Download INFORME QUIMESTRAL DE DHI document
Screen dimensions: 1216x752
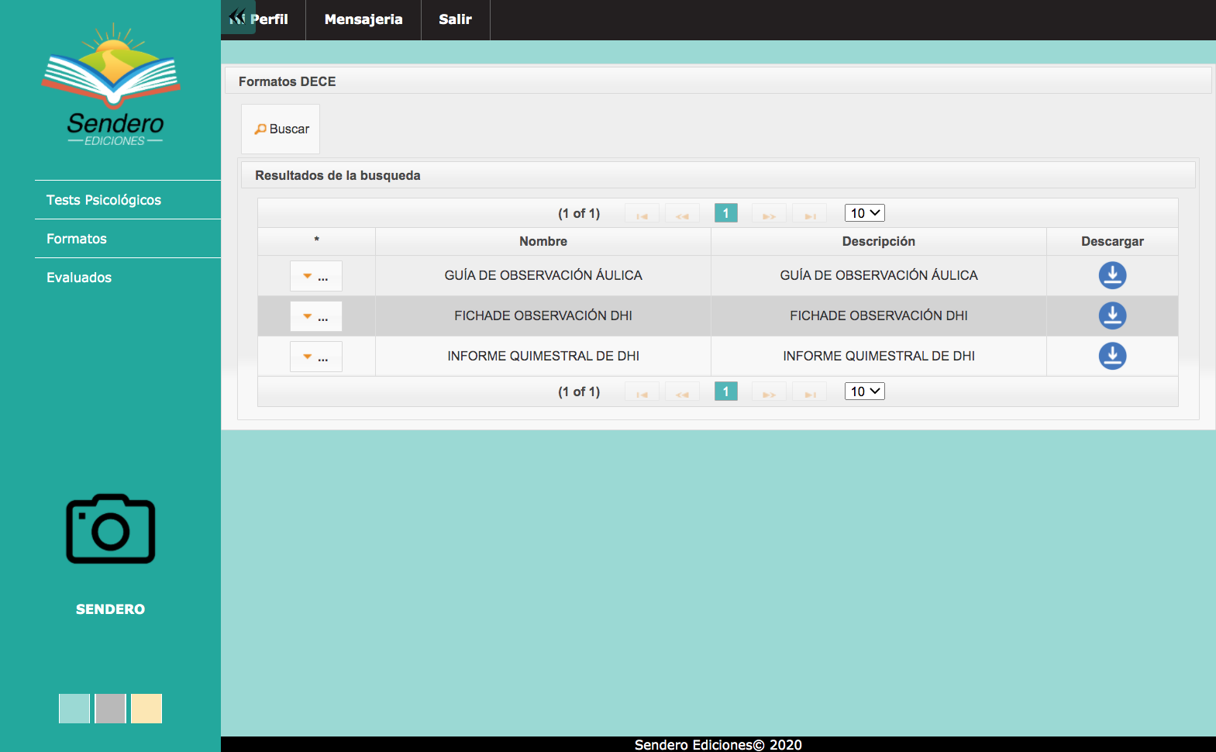click(1112, 356)
